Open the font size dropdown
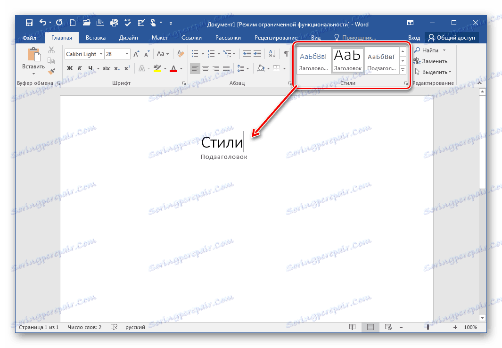Viewport: 502px width, 348px height. coord(127,53)
